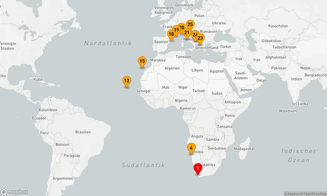
Task: Click the Südatlantik ocean label
Action: (143, 165)
